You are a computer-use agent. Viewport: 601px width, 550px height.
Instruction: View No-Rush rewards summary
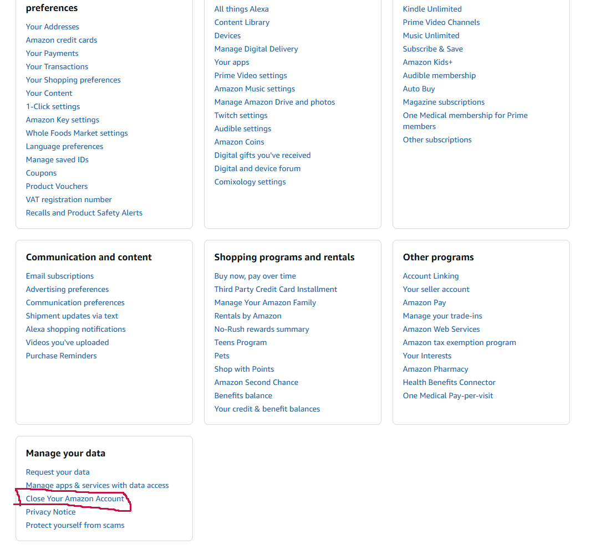[262, 330]
